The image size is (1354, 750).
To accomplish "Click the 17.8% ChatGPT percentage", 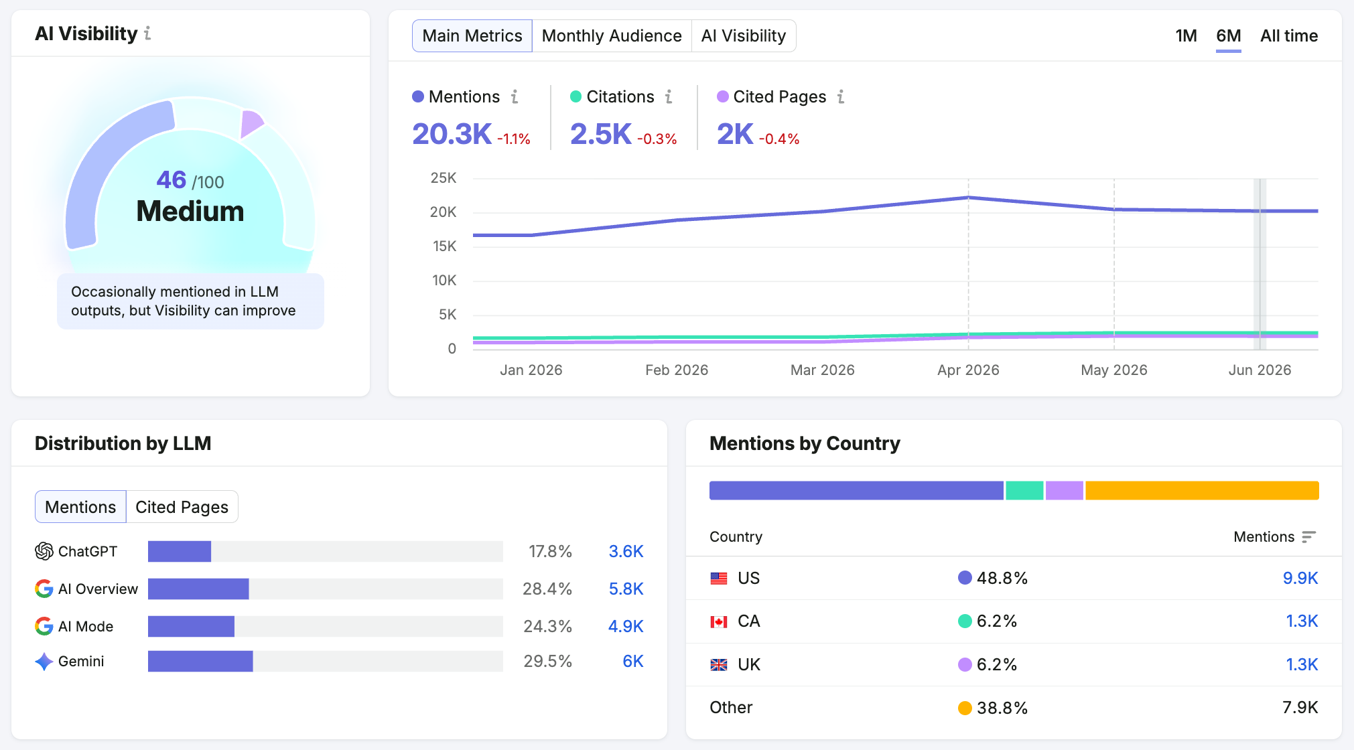I will (550, 551).
